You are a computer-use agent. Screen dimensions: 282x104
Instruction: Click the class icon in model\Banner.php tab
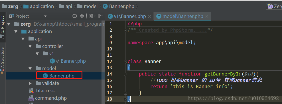coord(159,17)
